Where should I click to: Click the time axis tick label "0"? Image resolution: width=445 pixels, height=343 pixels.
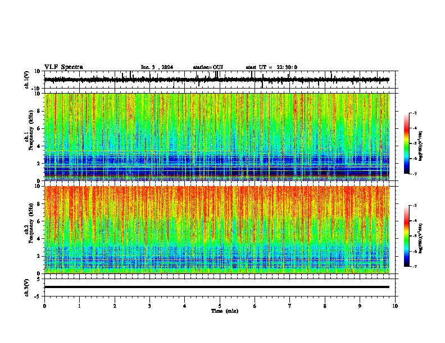click(44, 306)
